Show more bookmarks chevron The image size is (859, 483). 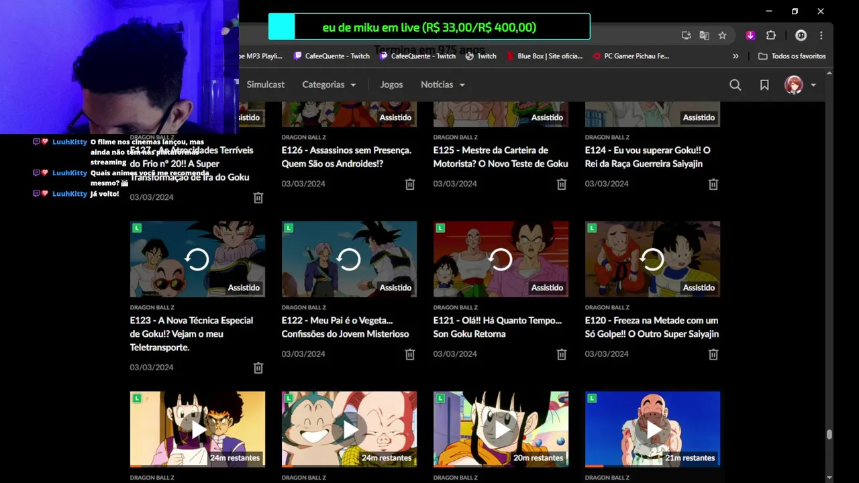736,56
